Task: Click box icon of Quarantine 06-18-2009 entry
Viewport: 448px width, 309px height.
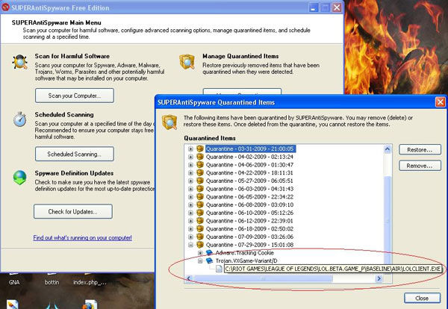Action: (x=200, y=228)
